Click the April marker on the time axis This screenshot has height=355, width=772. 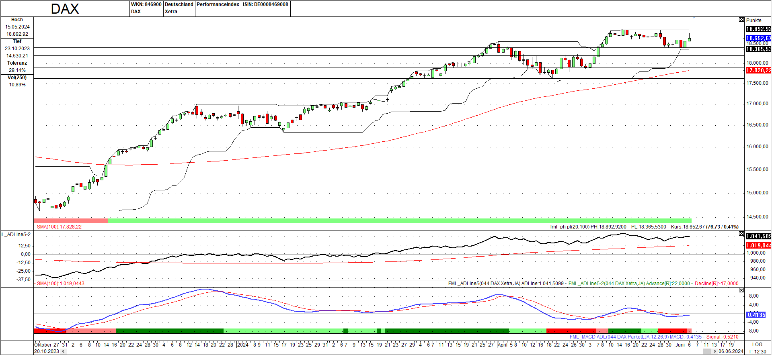503,345
